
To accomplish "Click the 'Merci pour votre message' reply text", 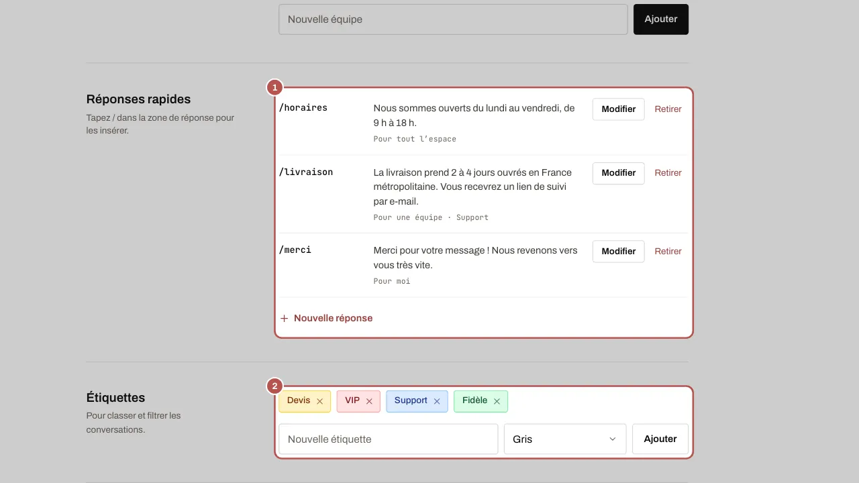I will point(475,258).
